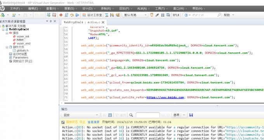Open the 回放(P) menu
The image size is (264, 140).
coord(125,8)
